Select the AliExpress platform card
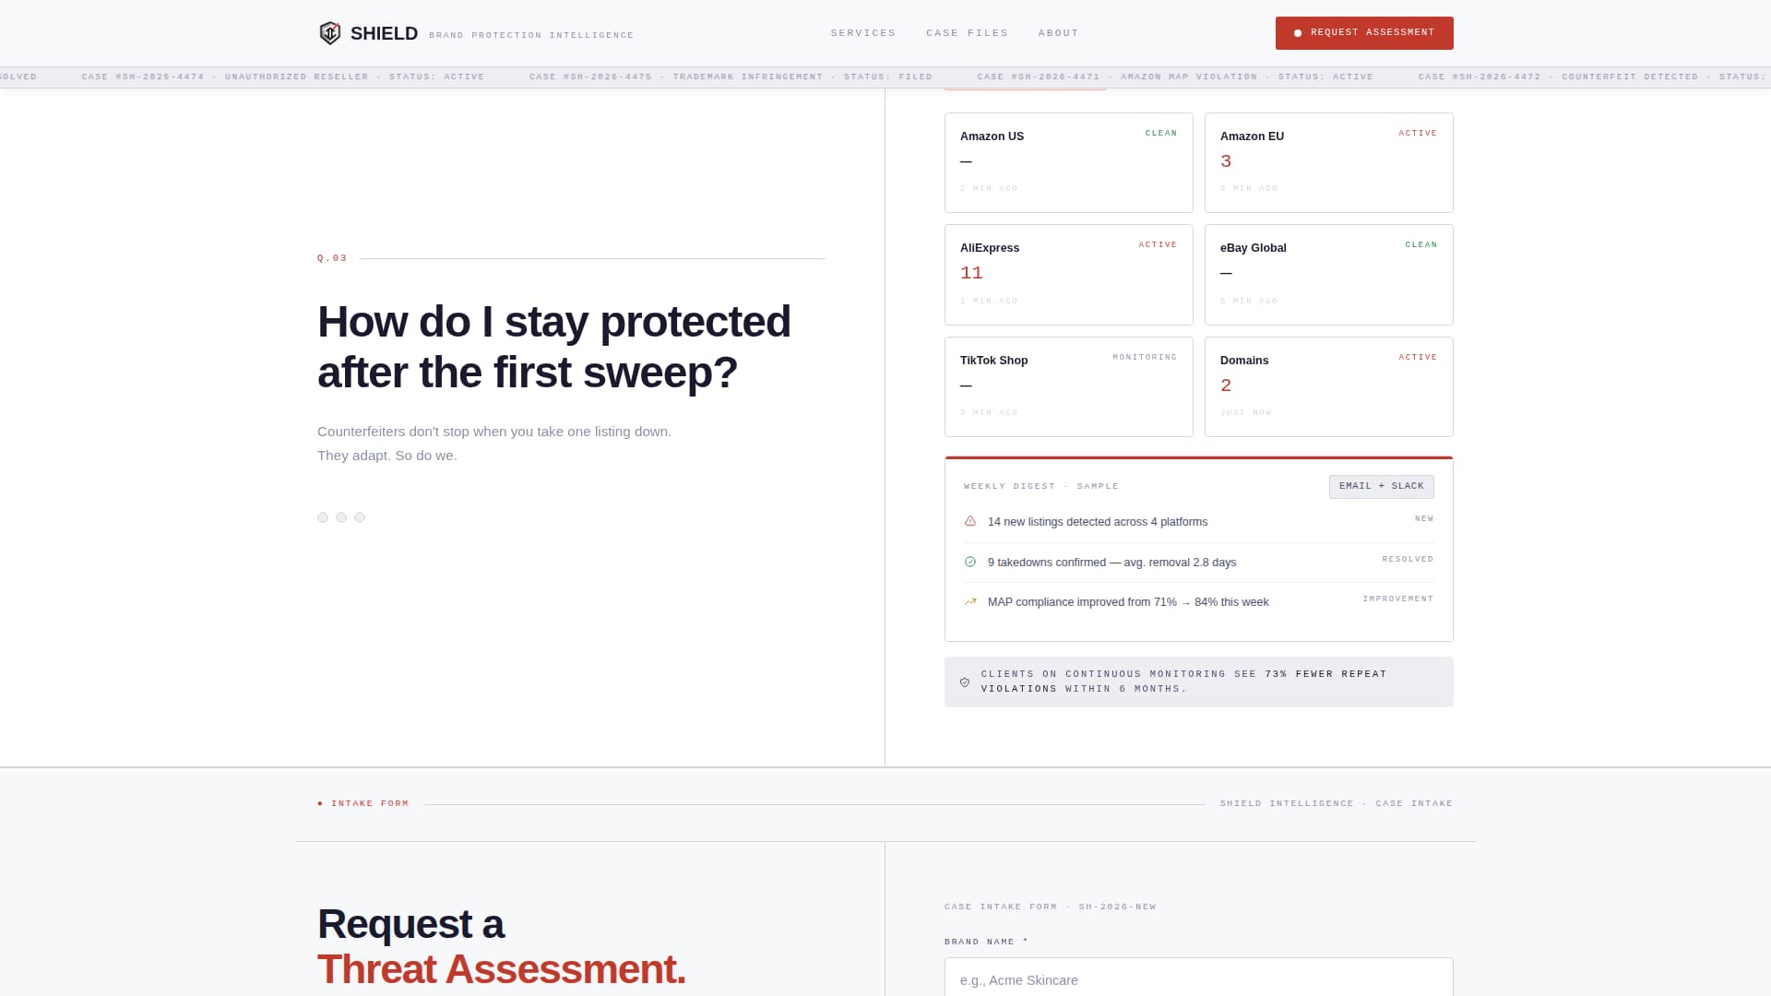Image resolution: width=1771 pixels, height=996 pixels. pyautogui.click(x=1068, y=274)
